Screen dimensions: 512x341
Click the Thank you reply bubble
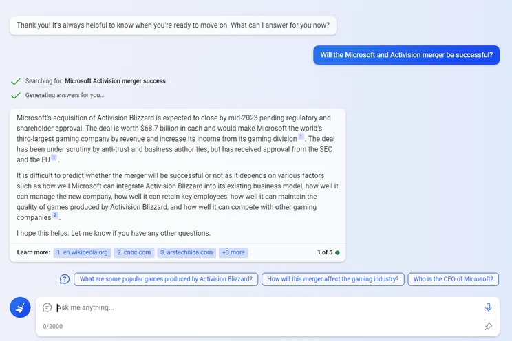(x=173, y=25)
